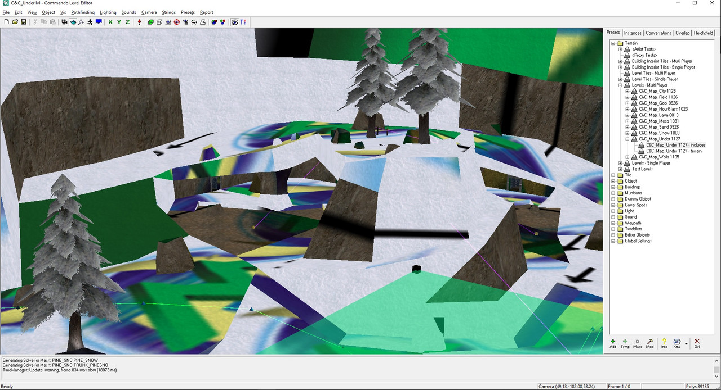Click the green solid cube icon
The height and width of the screenshot is (390, 721).
pos(150,22)
